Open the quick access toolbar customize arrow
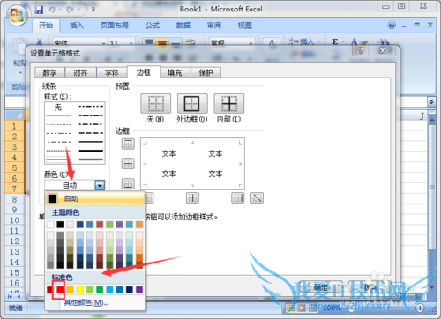Image resolution: width=441 pixels, height=319 pixels. pos(93,10)
